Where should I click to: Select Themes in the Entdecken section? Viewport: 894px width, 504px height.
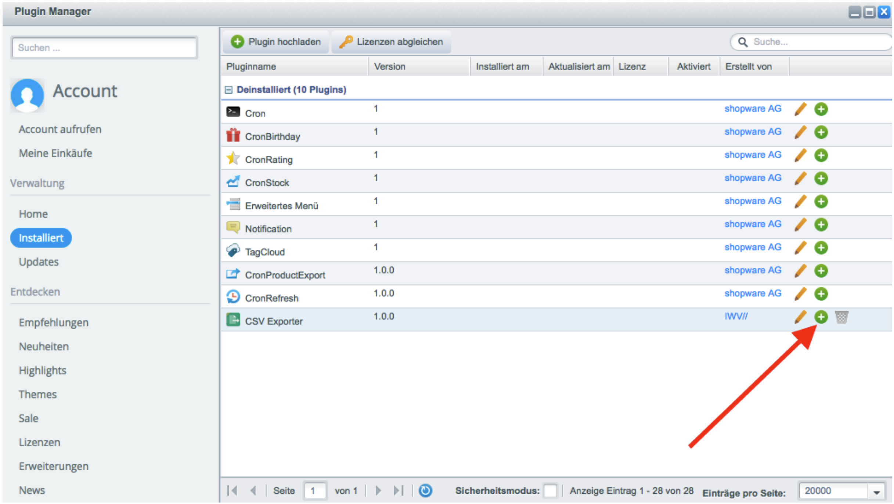(37, 395)
